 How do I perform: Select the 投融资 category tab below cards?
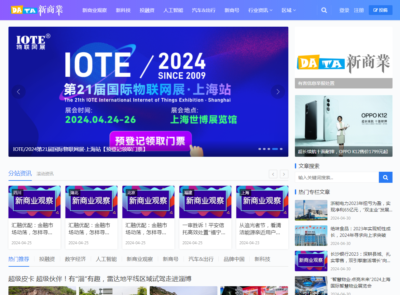coord(47,259)
